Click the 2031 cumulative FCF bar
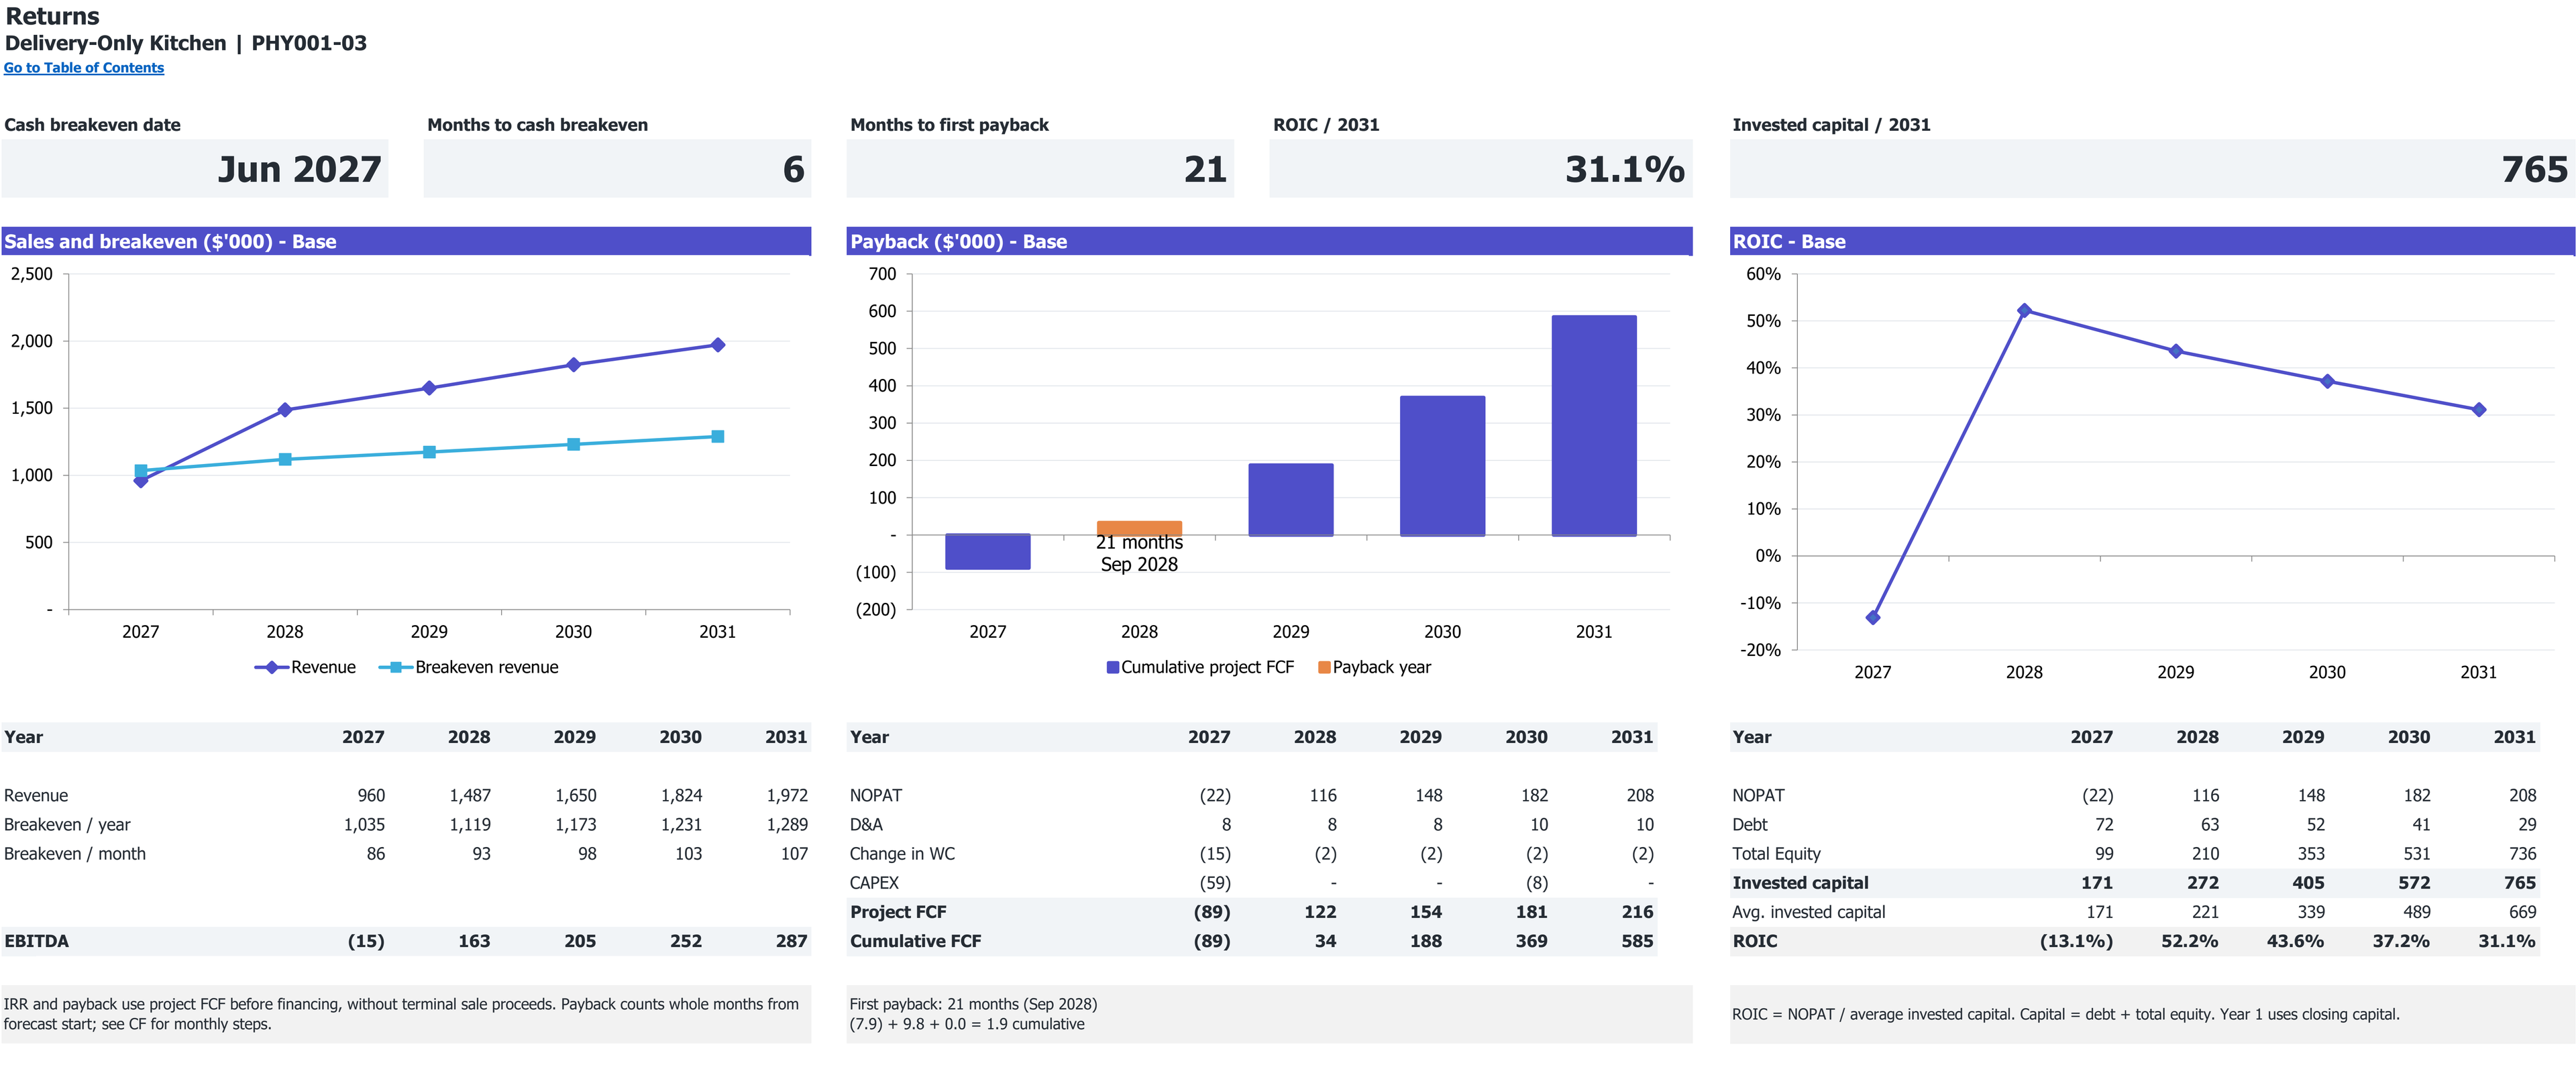This screenshot has height=1073, width=2576. pos(1594,426)
